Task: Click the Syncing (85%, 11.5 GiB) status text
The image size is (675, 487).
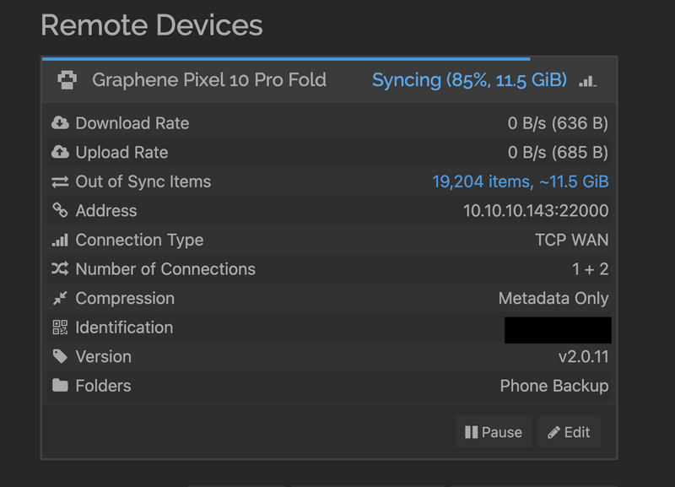Action: coord(469,80)
